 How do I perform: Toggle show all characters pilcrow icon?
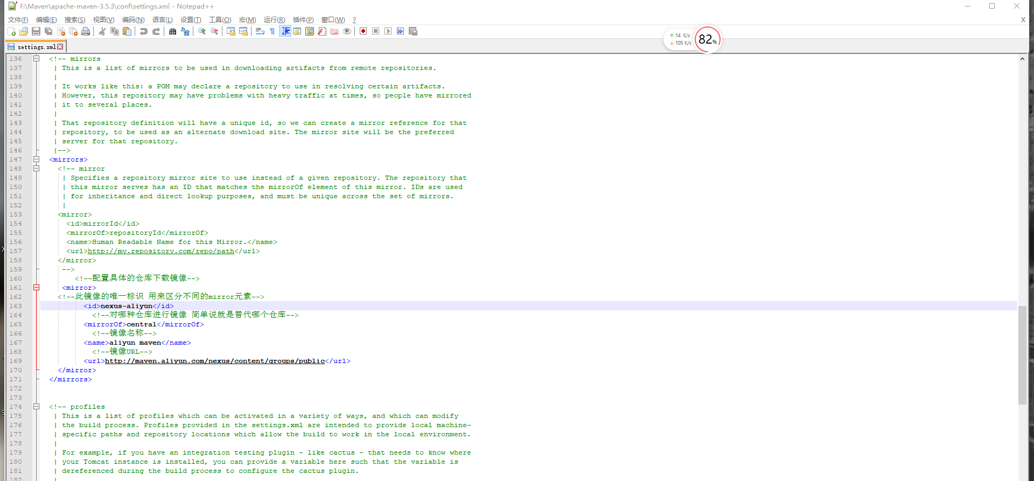(x=273, y=31)
